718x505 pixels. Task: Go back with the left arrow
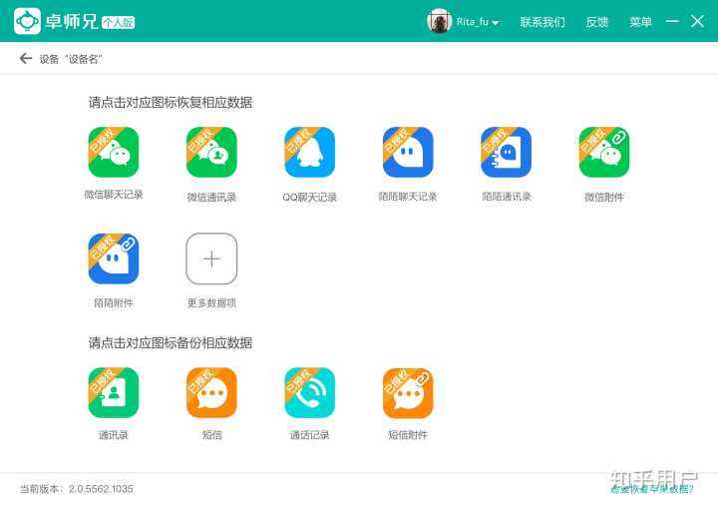click(26, 58)
